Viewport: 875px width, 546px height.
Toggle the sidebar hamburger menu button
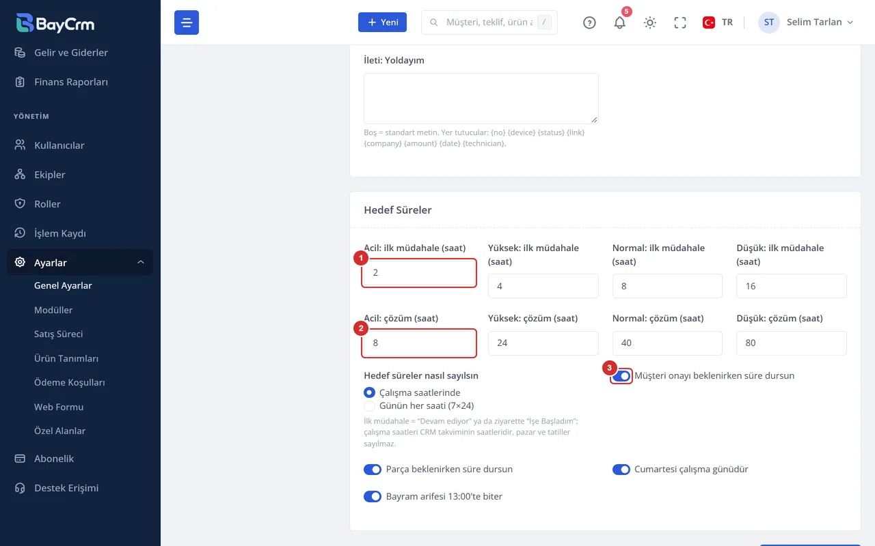click(x=187, y=23)
